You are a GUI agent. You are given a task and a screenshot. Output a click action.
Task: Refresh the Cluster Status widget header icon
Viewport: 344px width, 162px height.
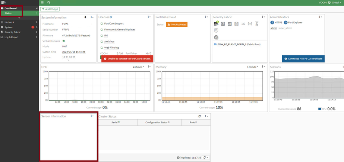coord(199,116)
